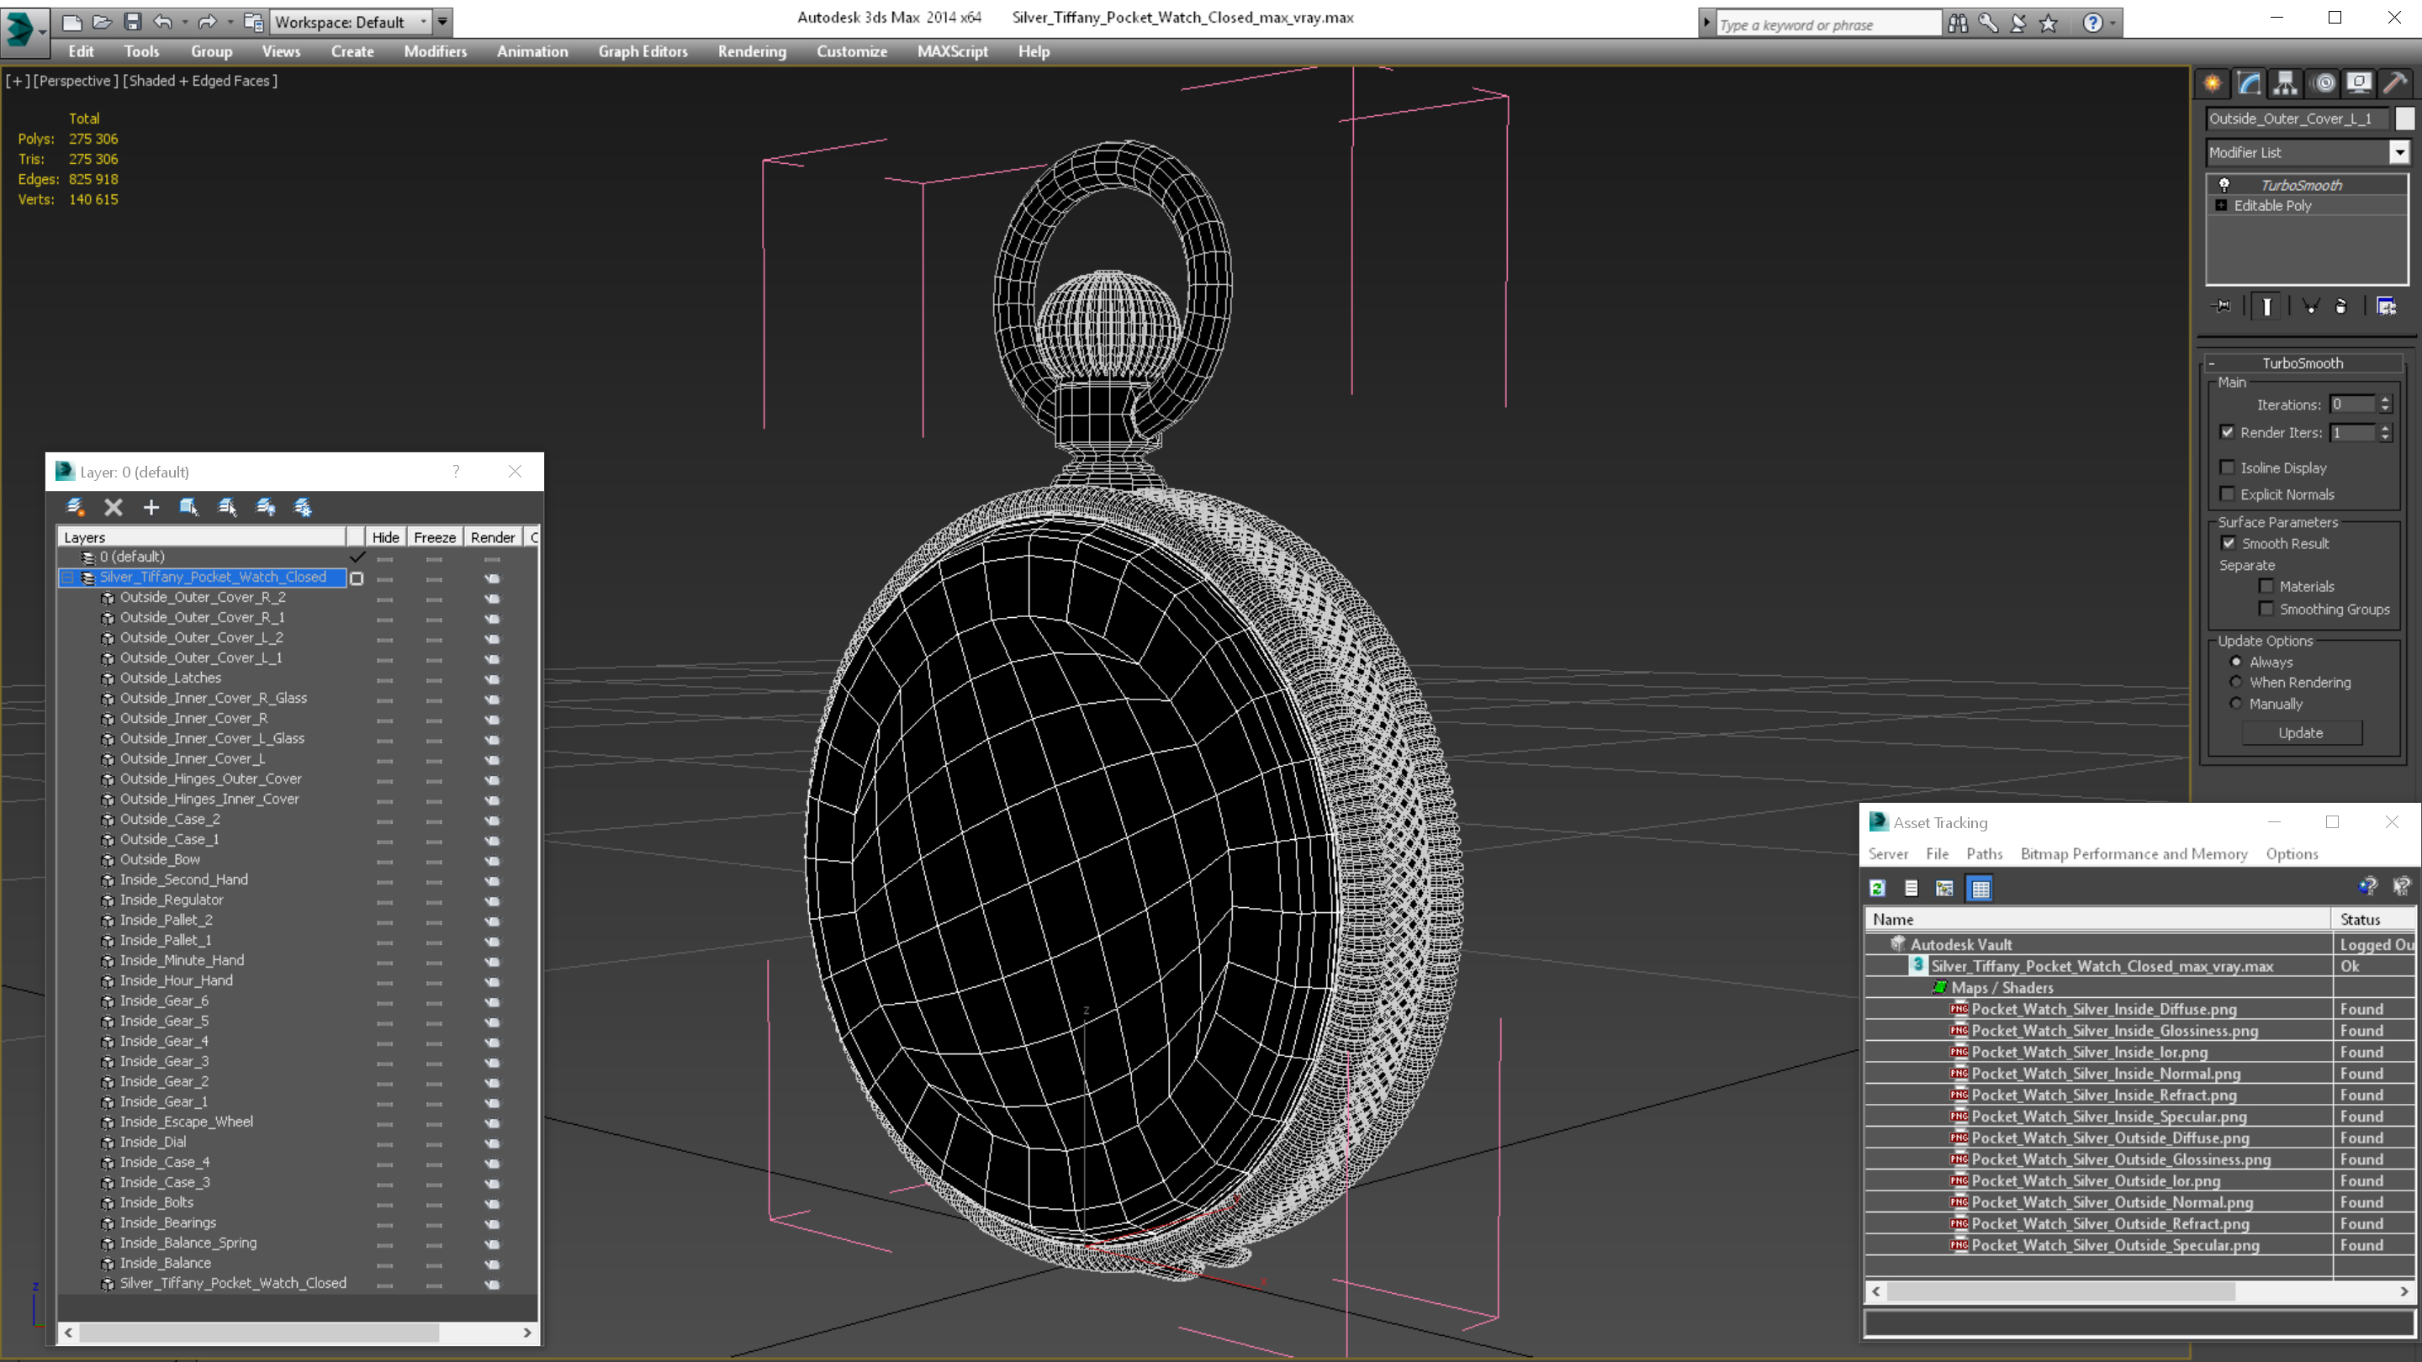This screenshot has height=1362, width=2422.
Task: Enable Isoline Display checkbox
Action: pos(2228,467)
